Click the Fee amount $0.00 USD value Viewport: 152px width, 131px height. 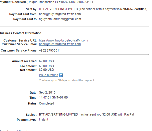coord(46,66)
